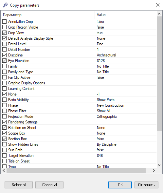Click the Value column header
Image resolution: width=163 pixels, height=193 pixels.
coord(126,15)
